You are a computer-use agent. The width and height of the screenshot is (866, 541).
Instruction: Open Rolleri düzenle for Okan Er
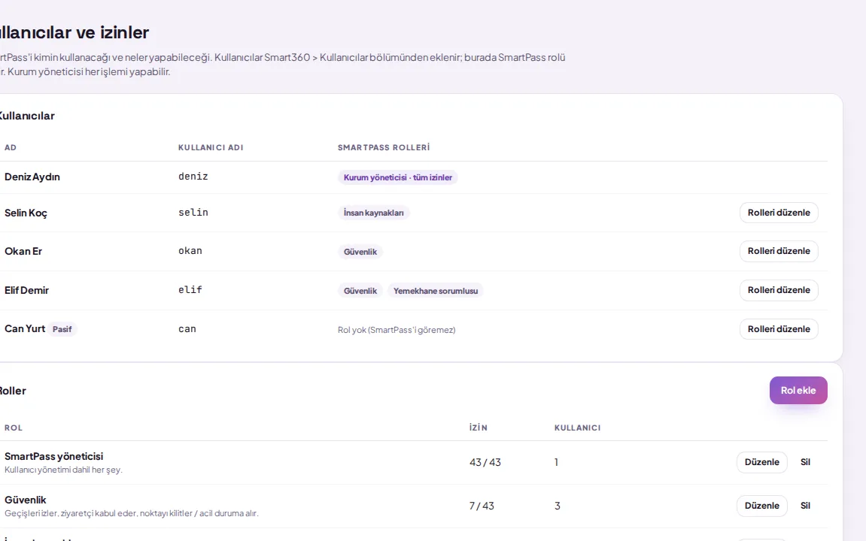779,251
